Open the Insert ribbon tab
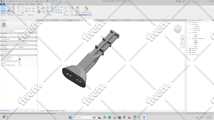 point(14,4)
